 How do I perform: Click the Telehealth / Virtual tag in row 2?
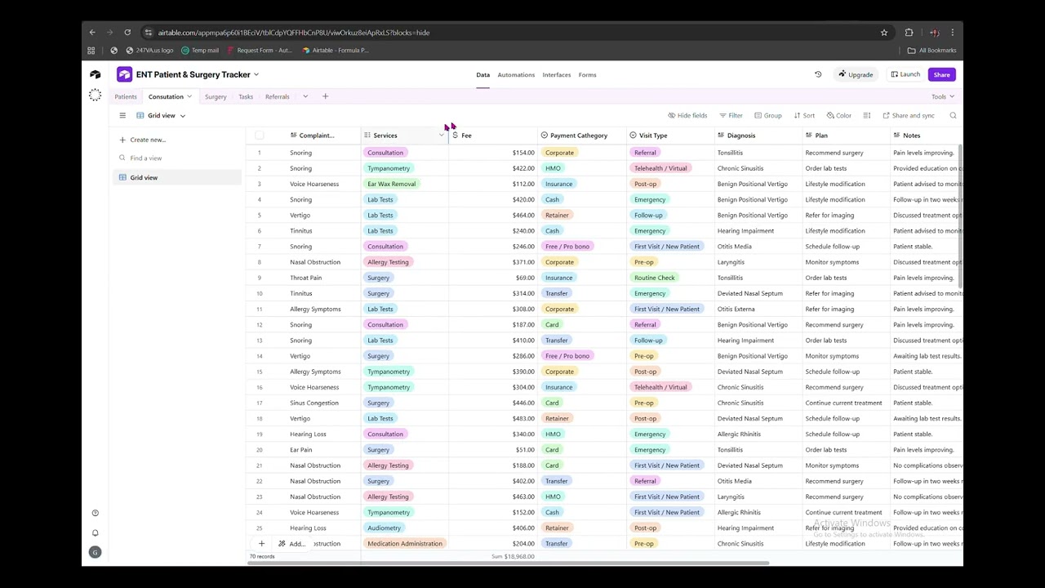click(x=660, y=168)
